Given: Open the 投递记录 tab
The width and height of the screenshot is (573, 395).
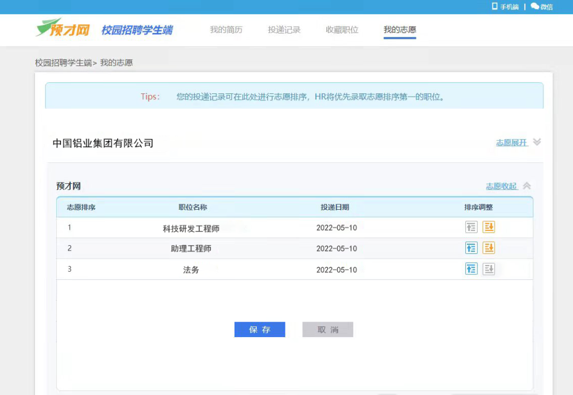Looking at the screenshot, I should [284, 30].
